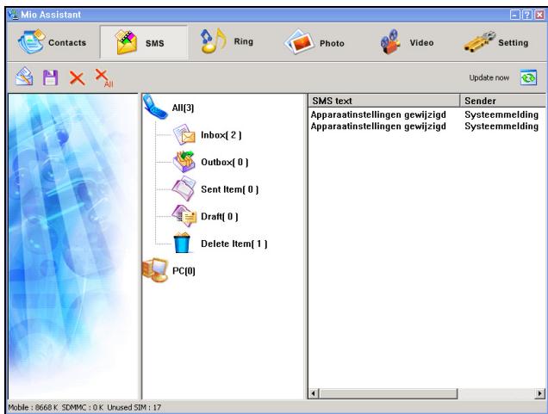Click the Photo pictures icon

pyautogui.click(x=299, y=42)
